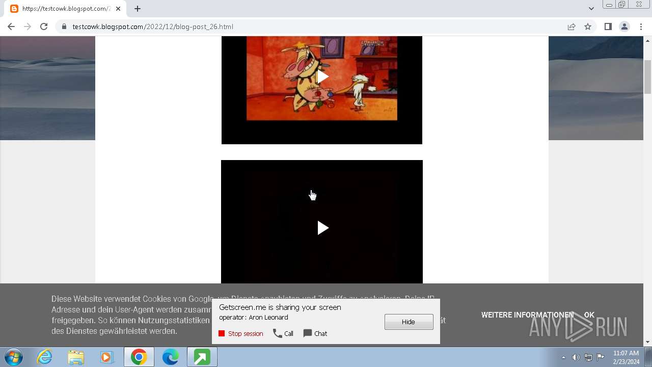652x367 pixels.
Task: Reload the current page
Action: pyautogui.click(x=44, y=27)
